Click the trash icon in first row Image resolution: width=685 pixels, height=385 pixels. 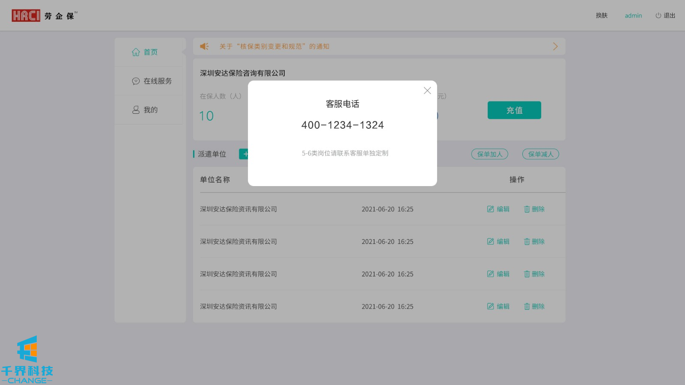pyautogui.click(x=527, y=209)
